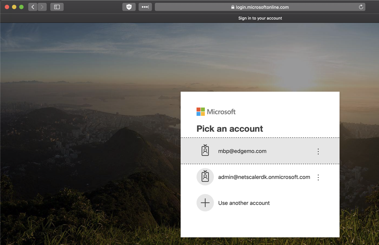Viewport: 379px width, 245px height.
Task: Open options menu for admin@netscalerdk.onmicrosoft.com
Action: 318,178
